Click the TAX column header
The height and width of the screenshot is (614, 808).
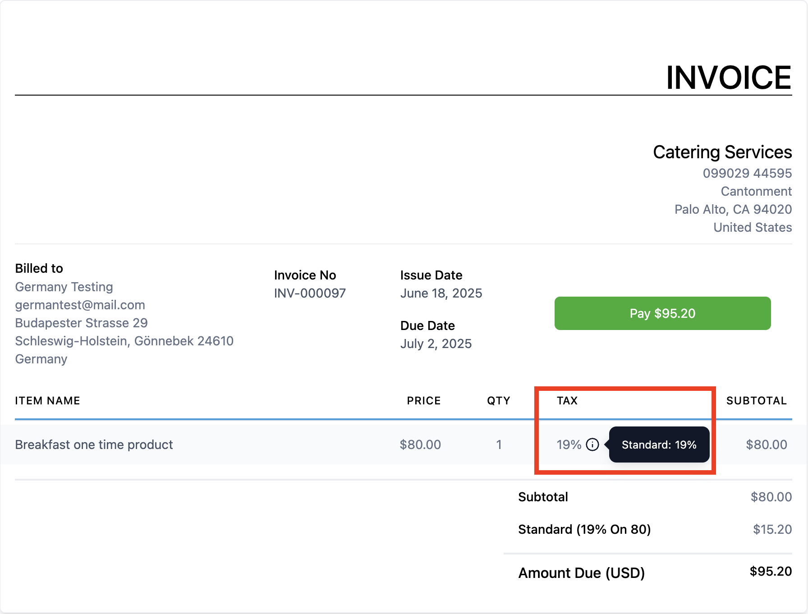567,401
